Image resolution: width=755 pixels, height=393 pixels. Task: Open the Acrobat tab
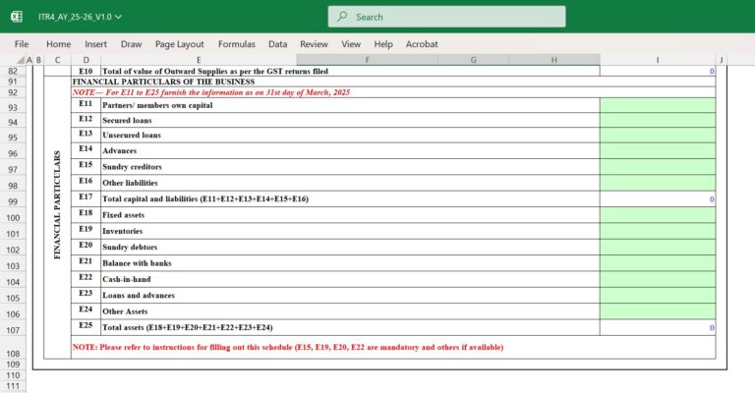(422, 44)
